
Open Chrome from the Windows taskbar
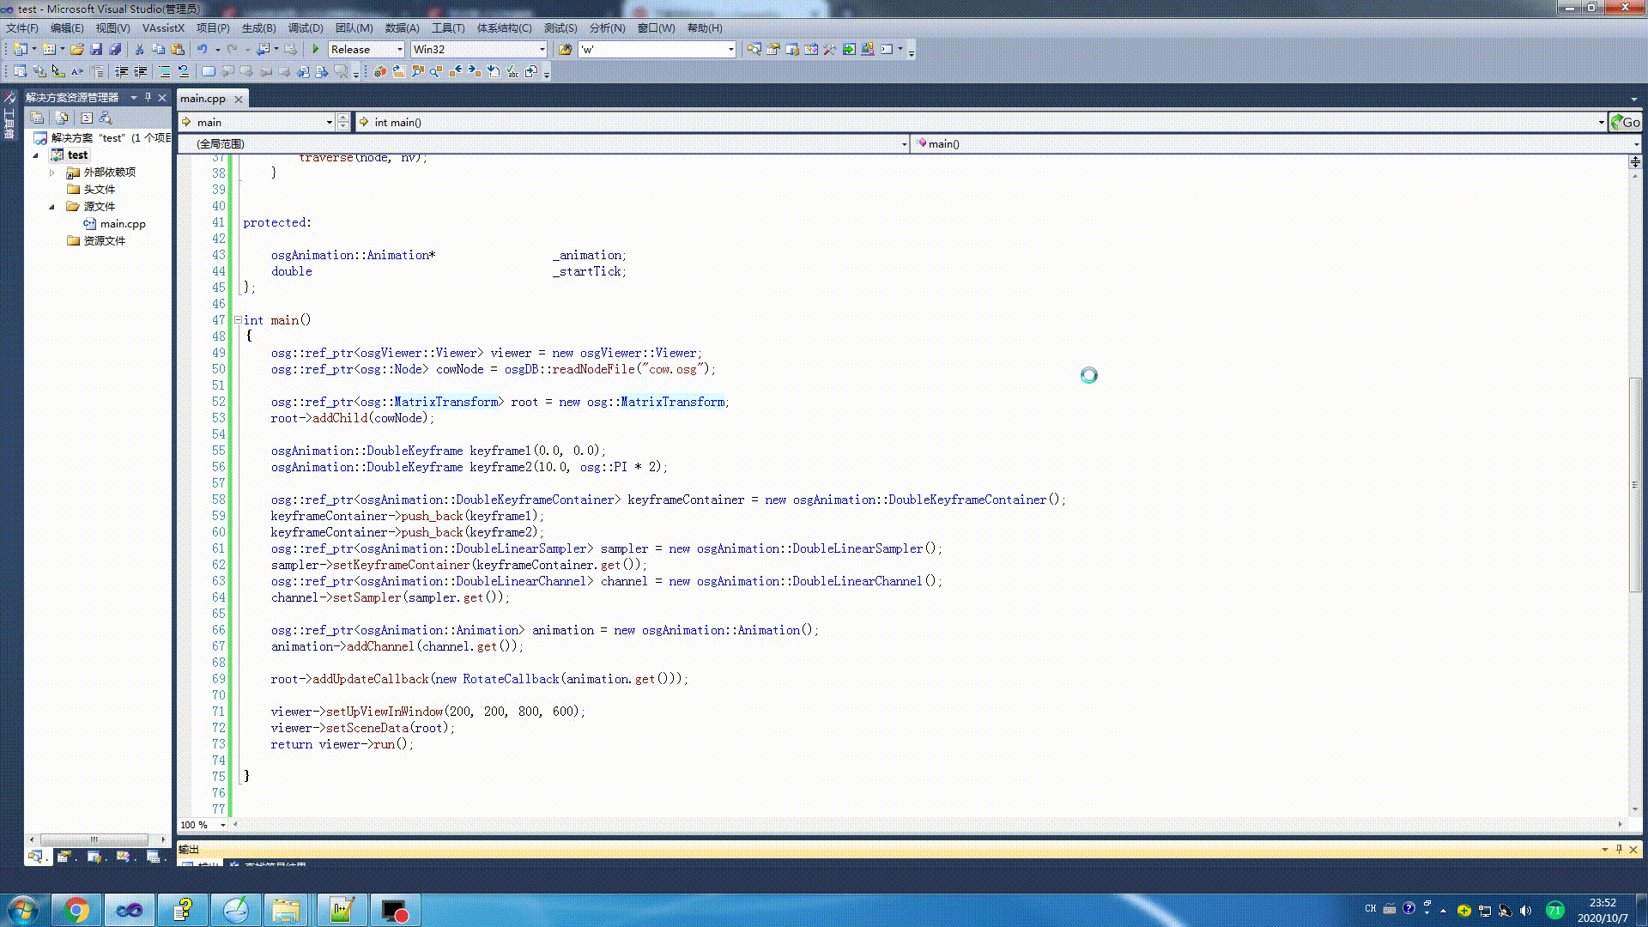(76, 910)
